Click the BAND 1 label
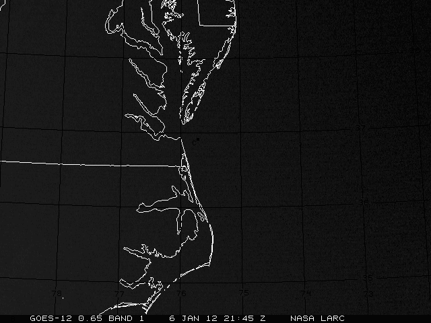431x323 pixels. tap(123, 318)
